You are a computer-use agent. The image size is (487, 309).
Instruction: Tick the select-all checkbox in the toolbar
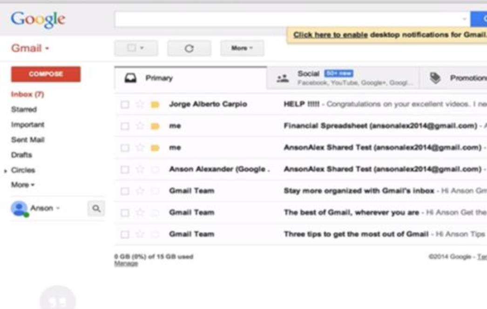tap(131, 48)
